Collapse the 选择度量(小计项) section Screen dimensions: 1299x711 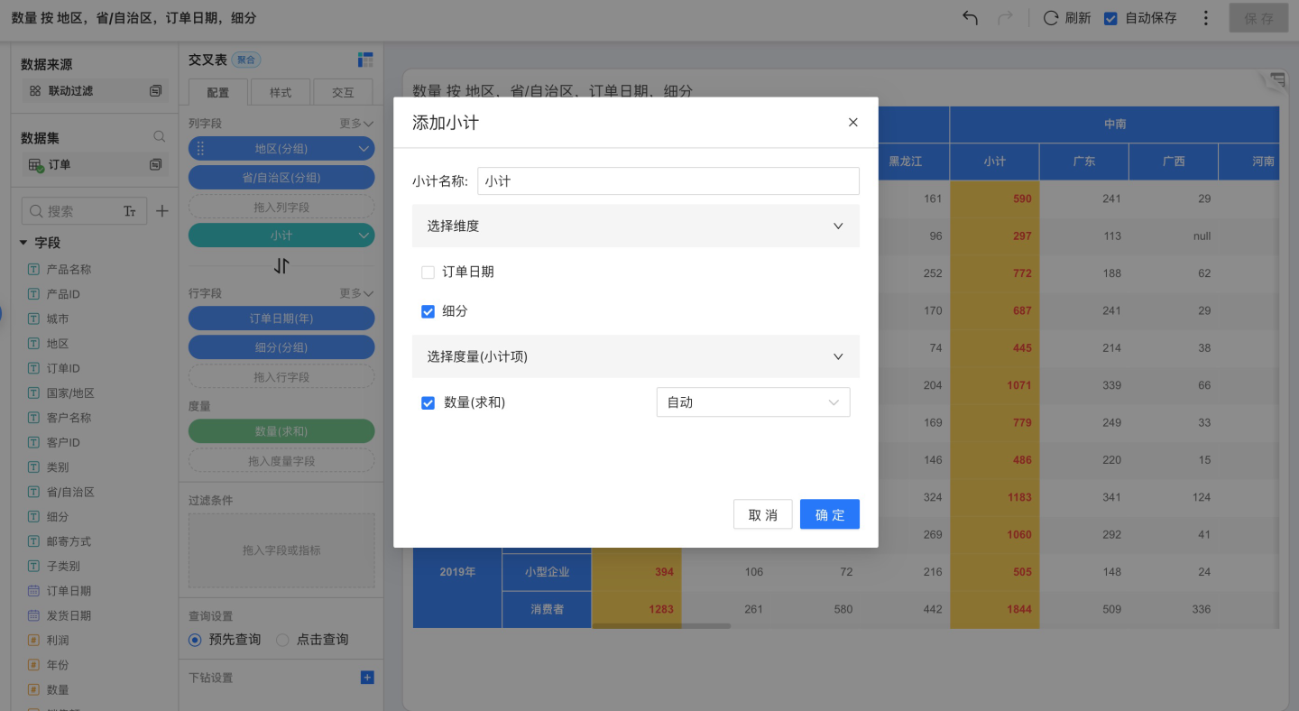838,357
